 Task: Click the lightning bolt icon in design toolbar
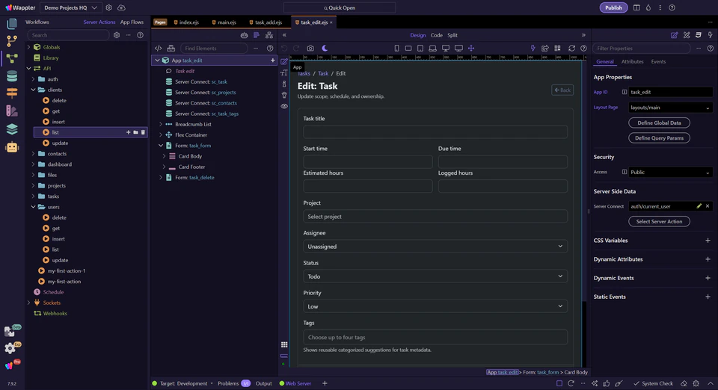click(x=533, y=48)
